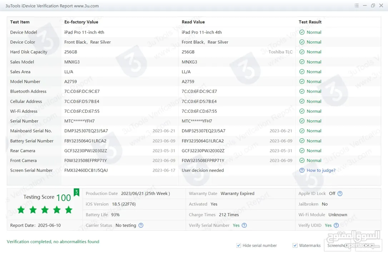
Task: Click the Jailbroken No value
Action: pos(325,204)
